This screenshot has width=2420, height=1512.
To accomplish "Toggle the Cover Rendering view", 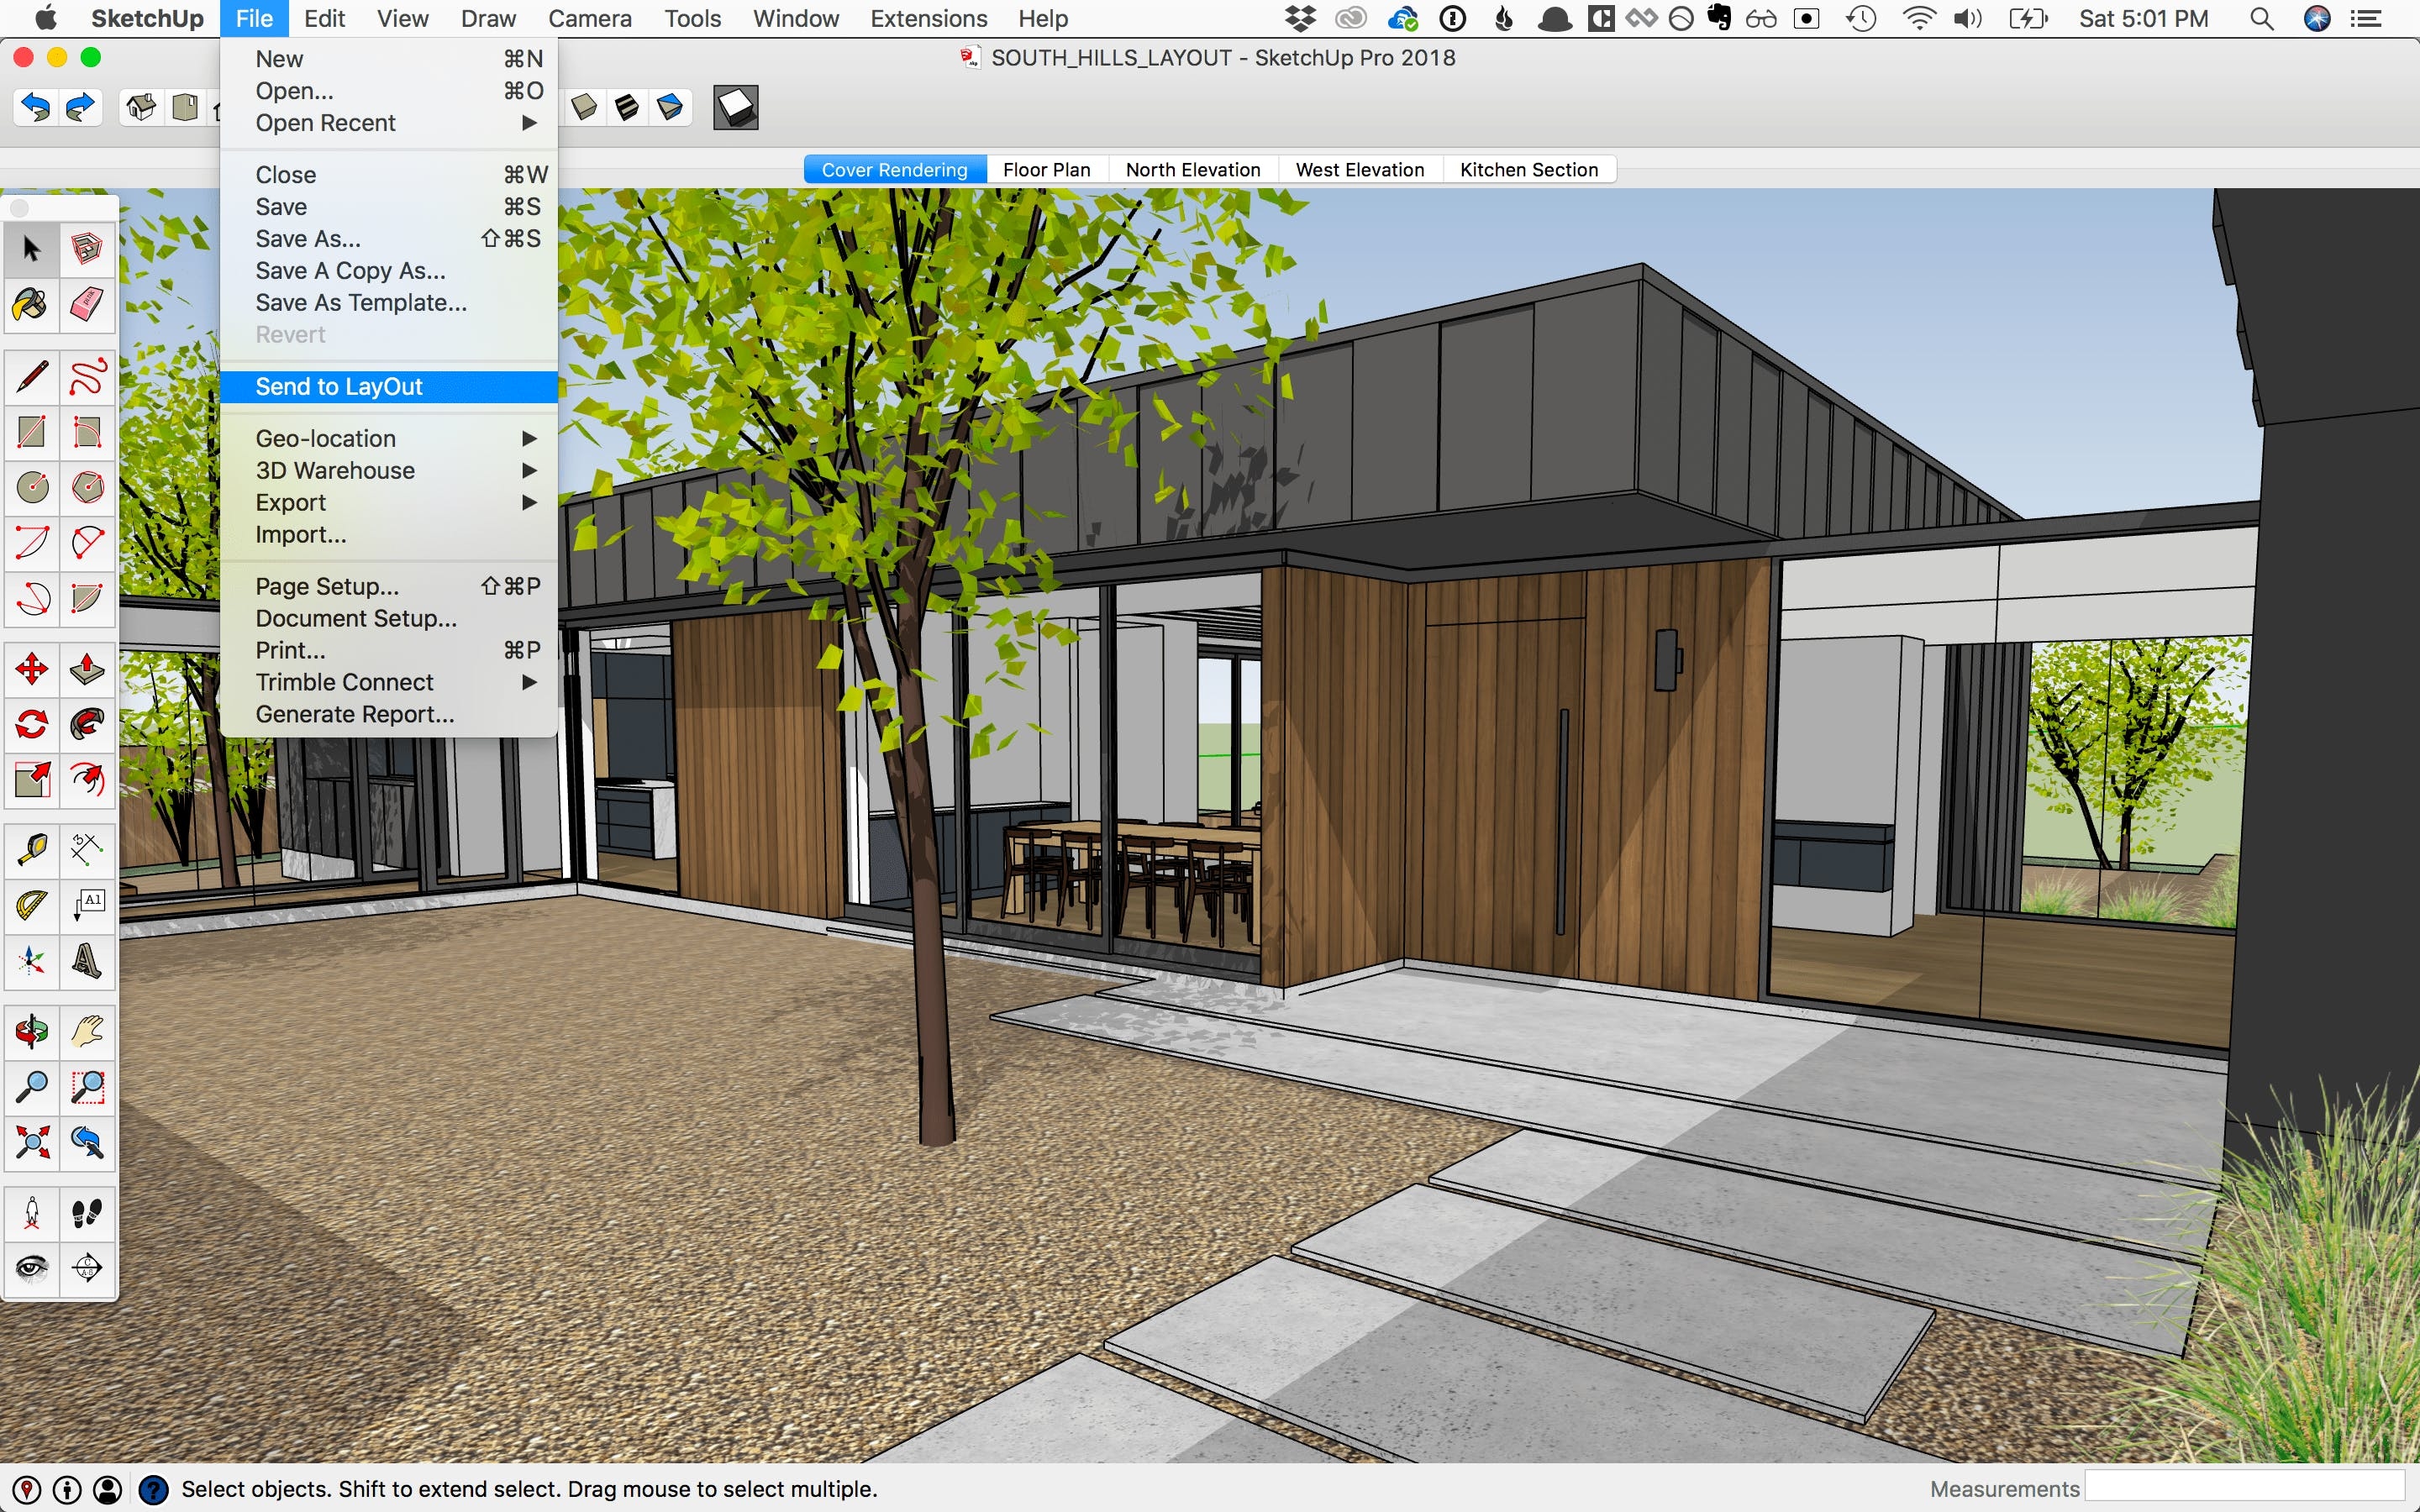I will (x=892, y=169).
